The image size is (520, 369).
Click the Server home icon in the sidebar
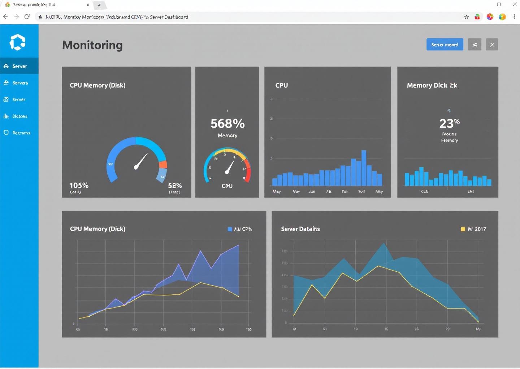click(x=6, y=66)
